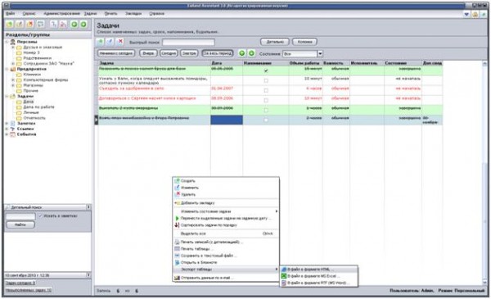Choose Отправить данные по e-mail menu entry
491x299 pixels.
click(226, 278)
